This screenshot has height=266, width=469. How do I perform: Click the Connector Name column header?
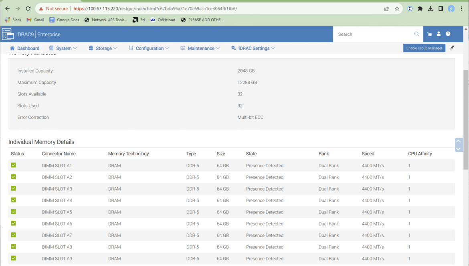click(x=59, y=154)
